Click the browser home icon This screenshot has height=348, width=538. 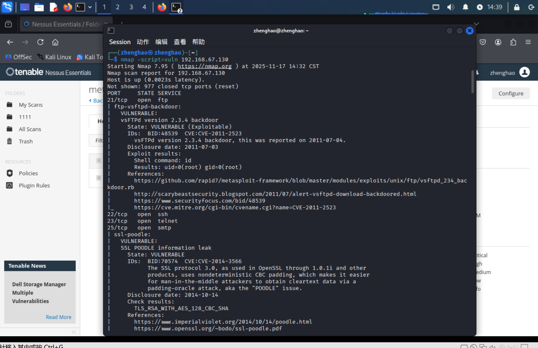55,42
